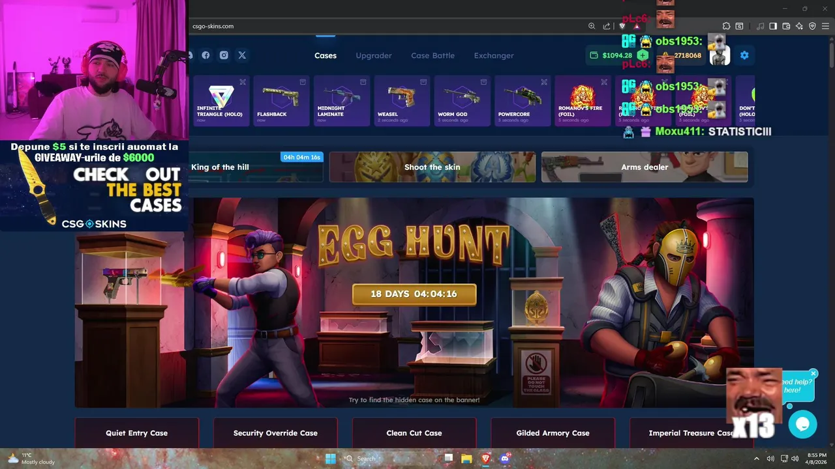Click crossed-swords icon on Infinite Triangle card
This screenshot has width=835, height=469.
(243, 82)
